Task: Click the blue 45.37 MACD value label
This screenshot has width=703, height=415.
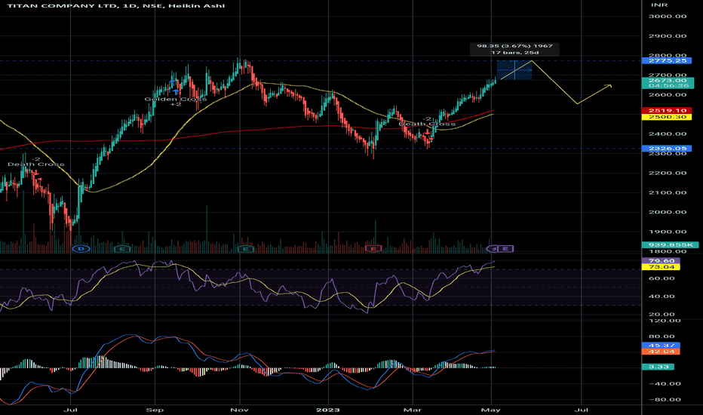Action: (x=661, y=346)
